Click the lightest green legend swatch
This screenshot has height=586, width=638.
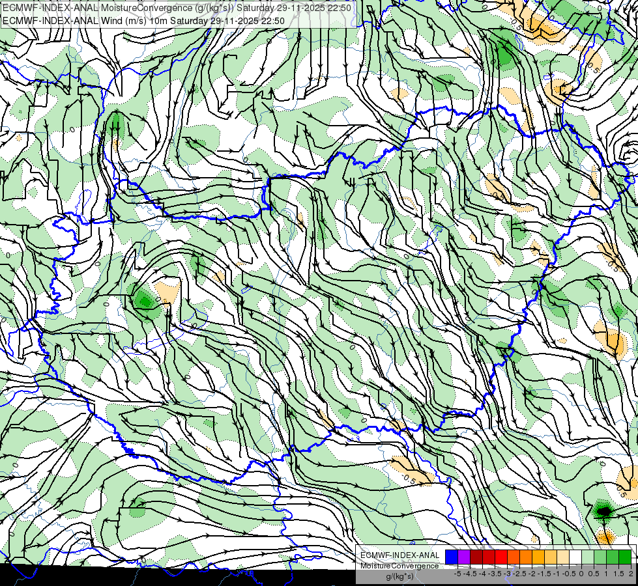(588, 557)
